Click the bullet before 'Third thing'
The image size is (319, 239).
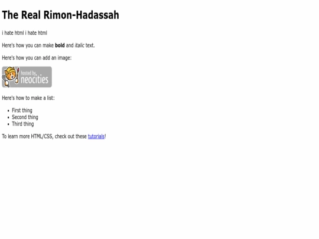point(8,125)
